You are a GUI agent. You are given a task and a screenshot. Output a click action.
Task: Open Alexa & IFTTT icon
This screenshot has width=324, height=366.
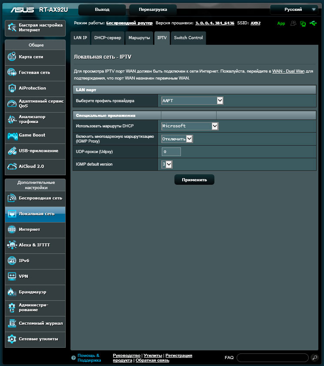point(12,245)
